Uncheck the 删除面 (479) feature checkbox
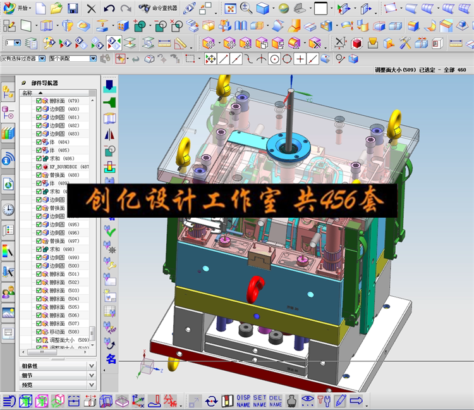474x410 pixels. coord(39,101)
